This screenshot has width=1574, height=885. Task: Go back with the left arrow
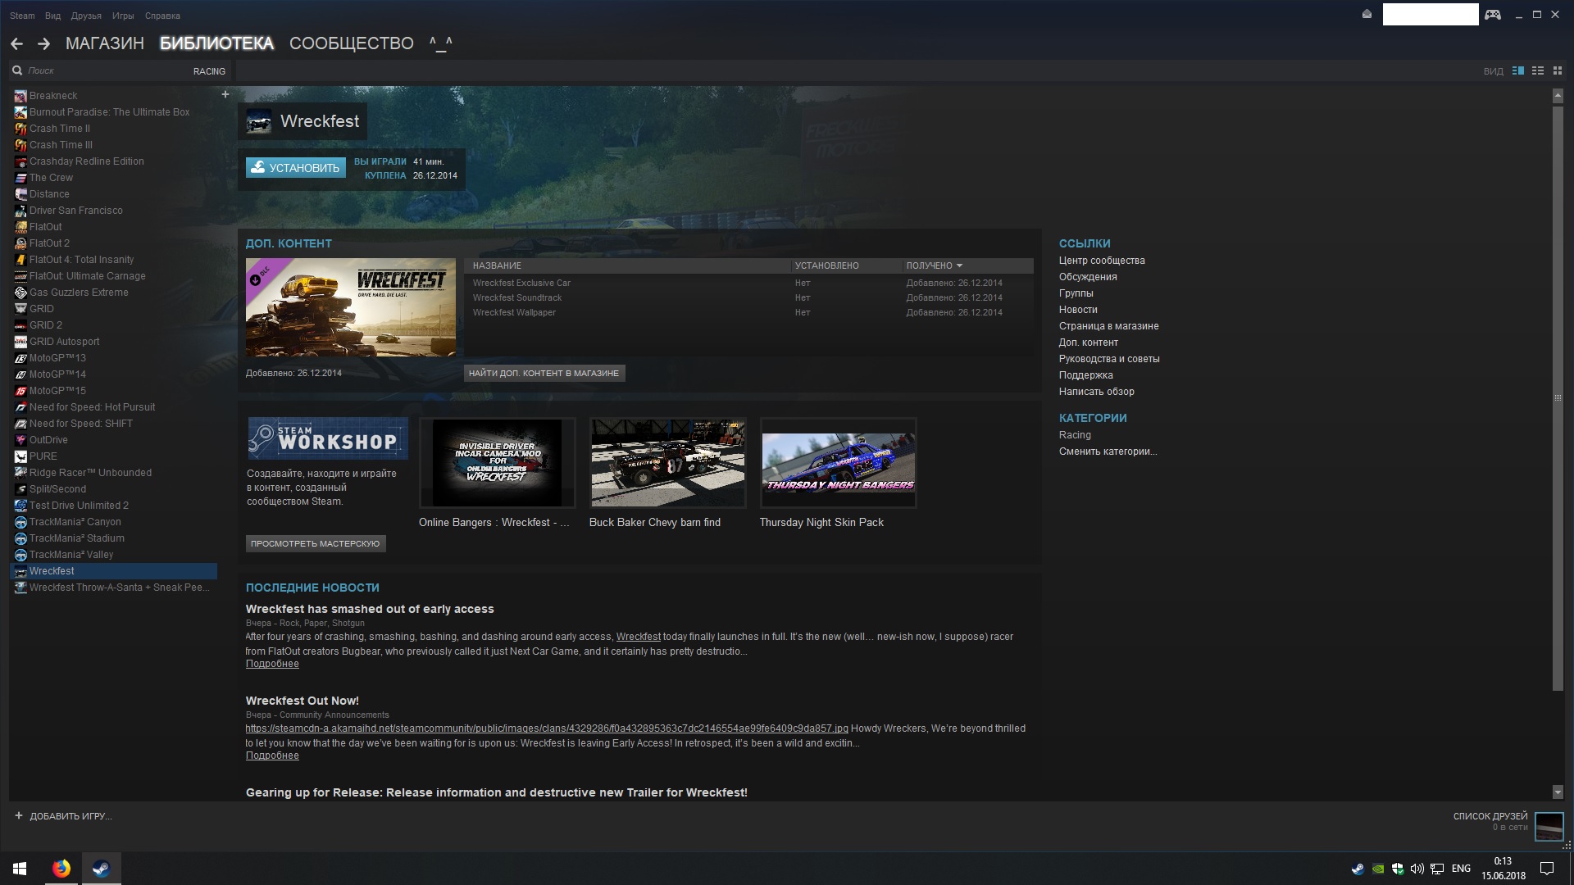(x=17, y=44)
